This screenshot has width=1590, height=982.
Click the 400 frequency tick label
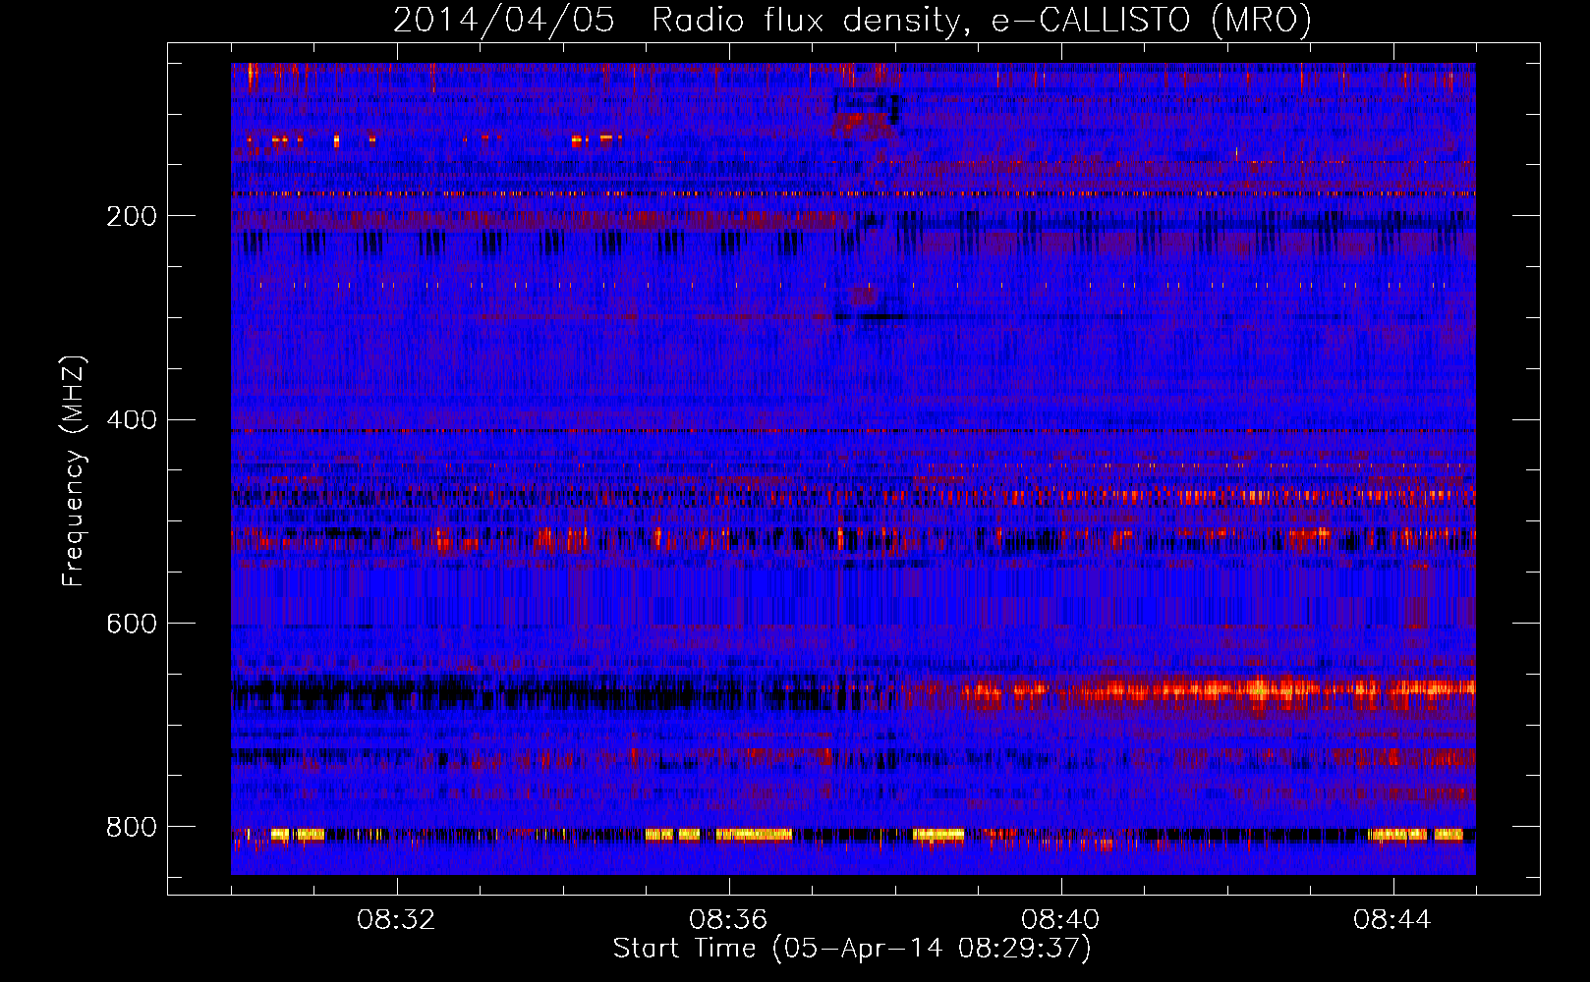click(x=132, y=420)
